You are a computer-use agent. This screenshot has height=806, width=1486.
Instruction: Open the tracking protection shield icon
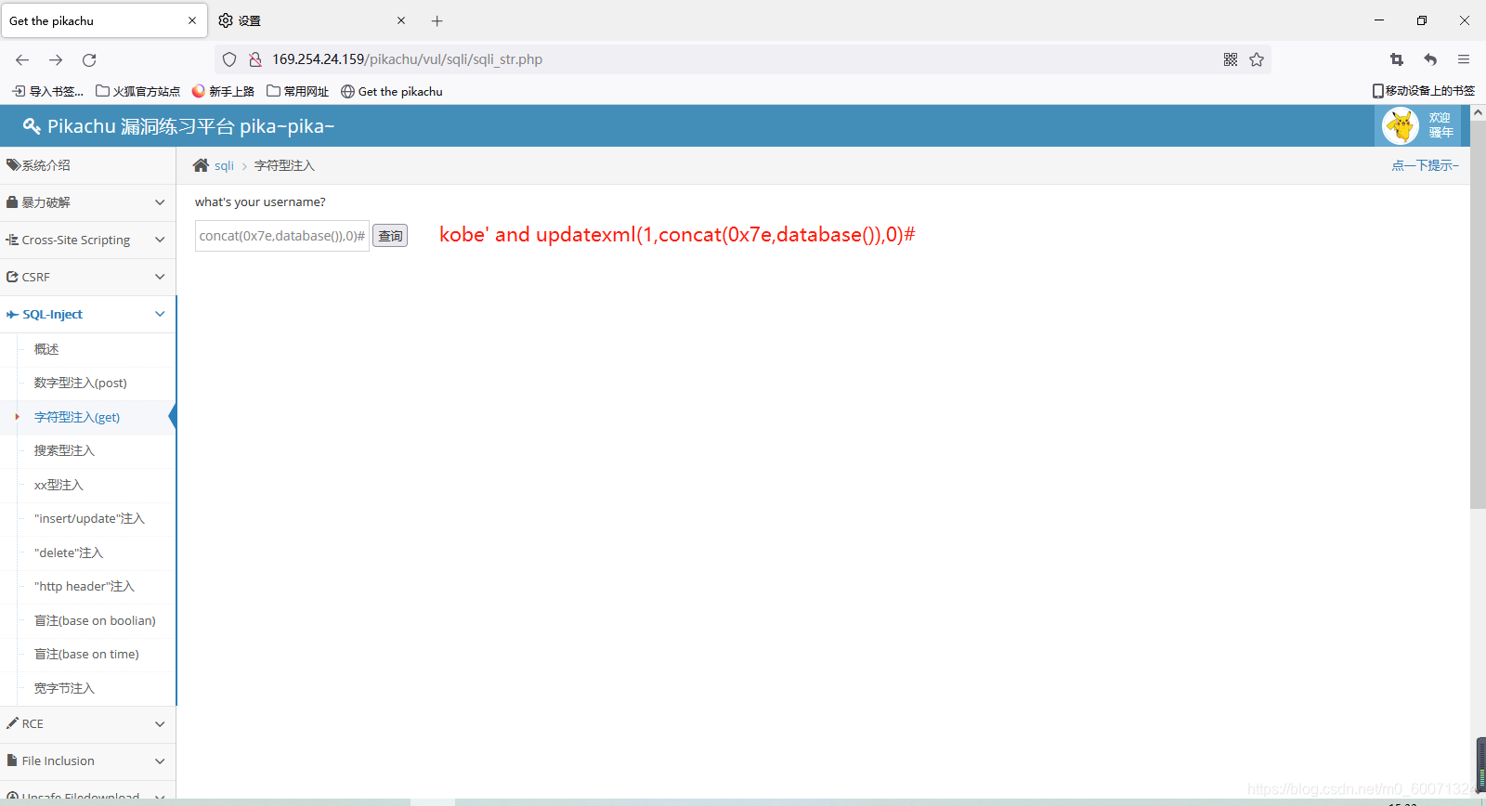229,59
